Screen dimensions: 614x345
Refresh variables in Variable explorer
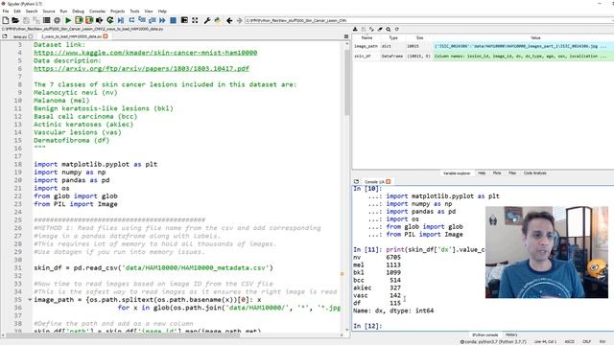point(396,29)
